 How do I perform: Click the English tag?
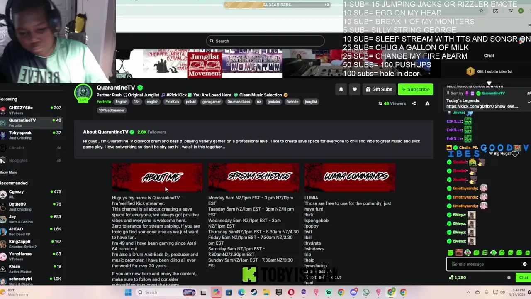coord(121,102)
